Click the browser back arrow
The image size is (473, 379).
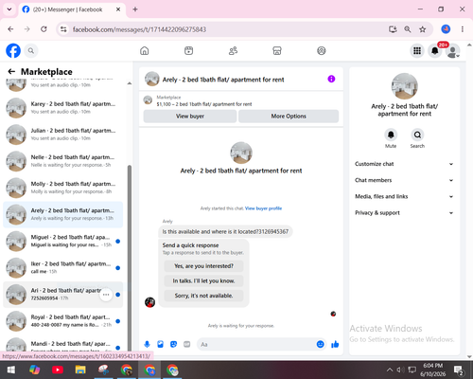tap(10, 29)
